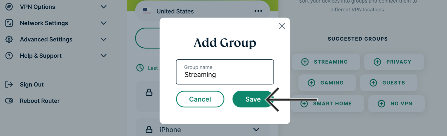Add the suggested Guests group
Viewport: 447px width, 136px height.
389,83
